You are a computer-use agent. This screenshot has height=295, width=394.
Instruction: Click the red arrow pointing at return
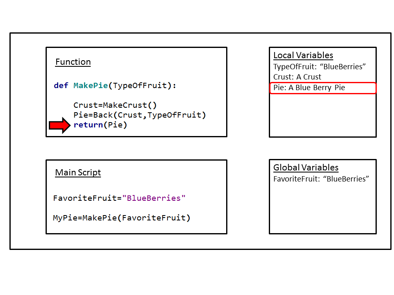(60, 125)
